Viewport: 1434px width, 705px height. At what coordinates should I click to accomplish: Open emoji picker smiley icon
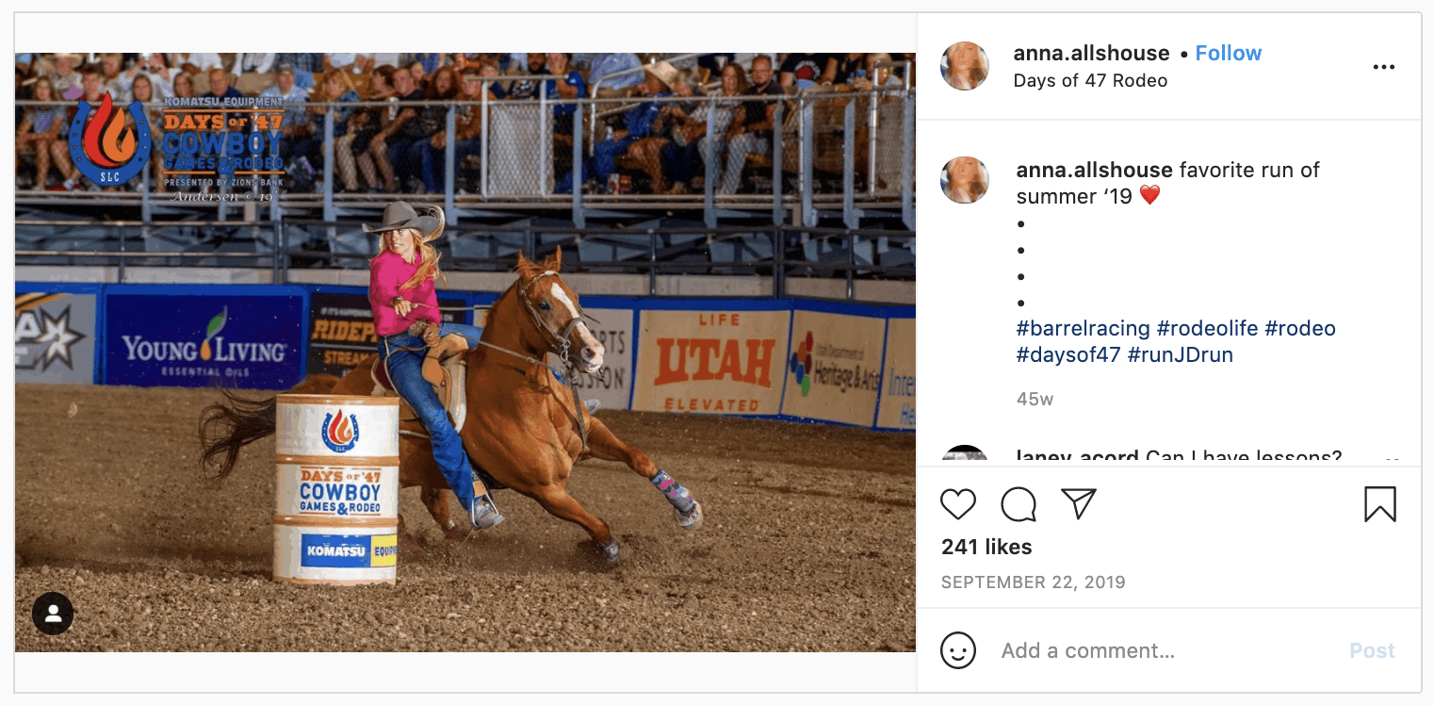958,650
